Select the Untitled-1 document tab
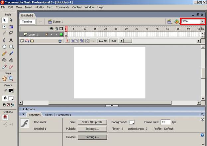This screenshot has height=146, width=207. (x=27, y=16)
